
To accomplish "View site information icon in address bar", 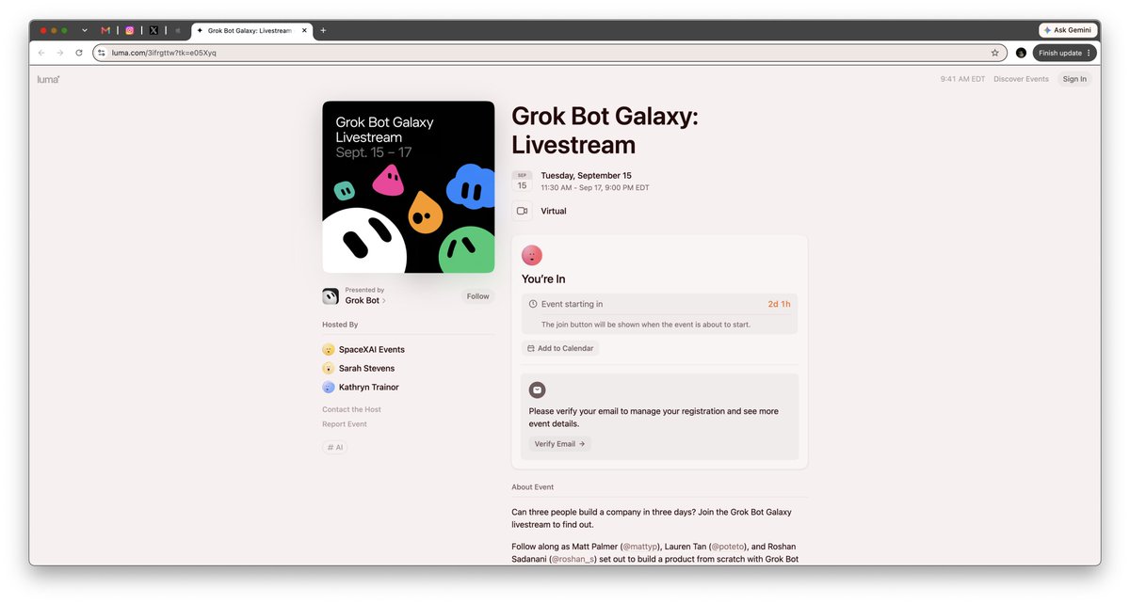I will pyautogui.click(x=102, y=53).
